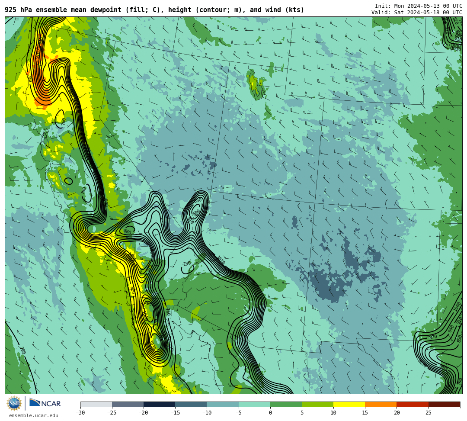
Task: Pick the light aqua -5 to 0 colorbar segment
Action: tap(254, 404)
